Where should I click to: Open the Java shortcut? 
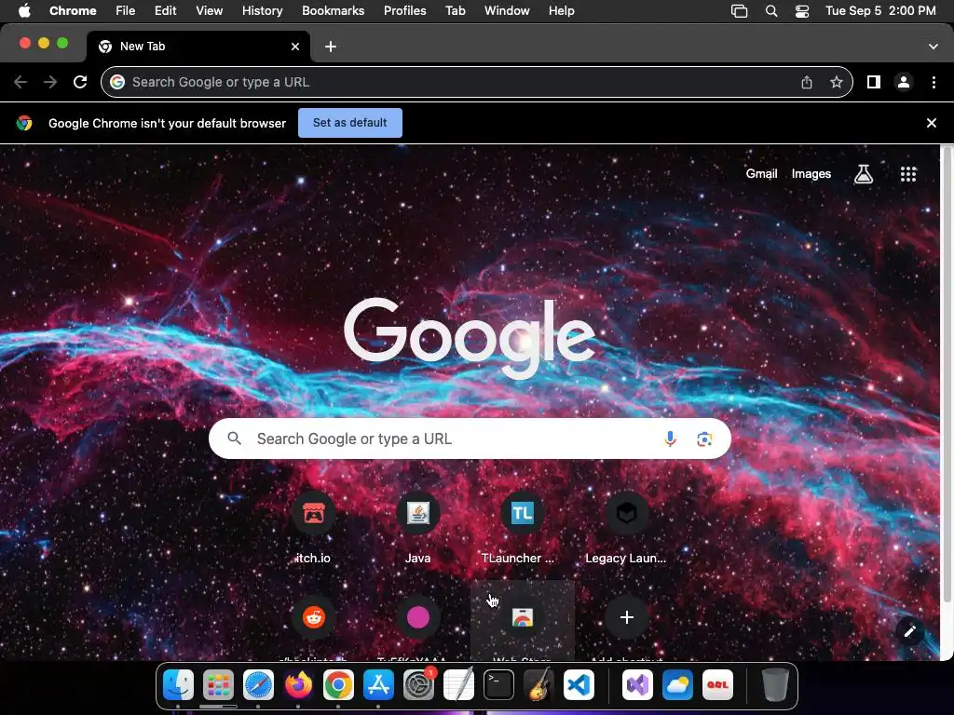point(418,529)
